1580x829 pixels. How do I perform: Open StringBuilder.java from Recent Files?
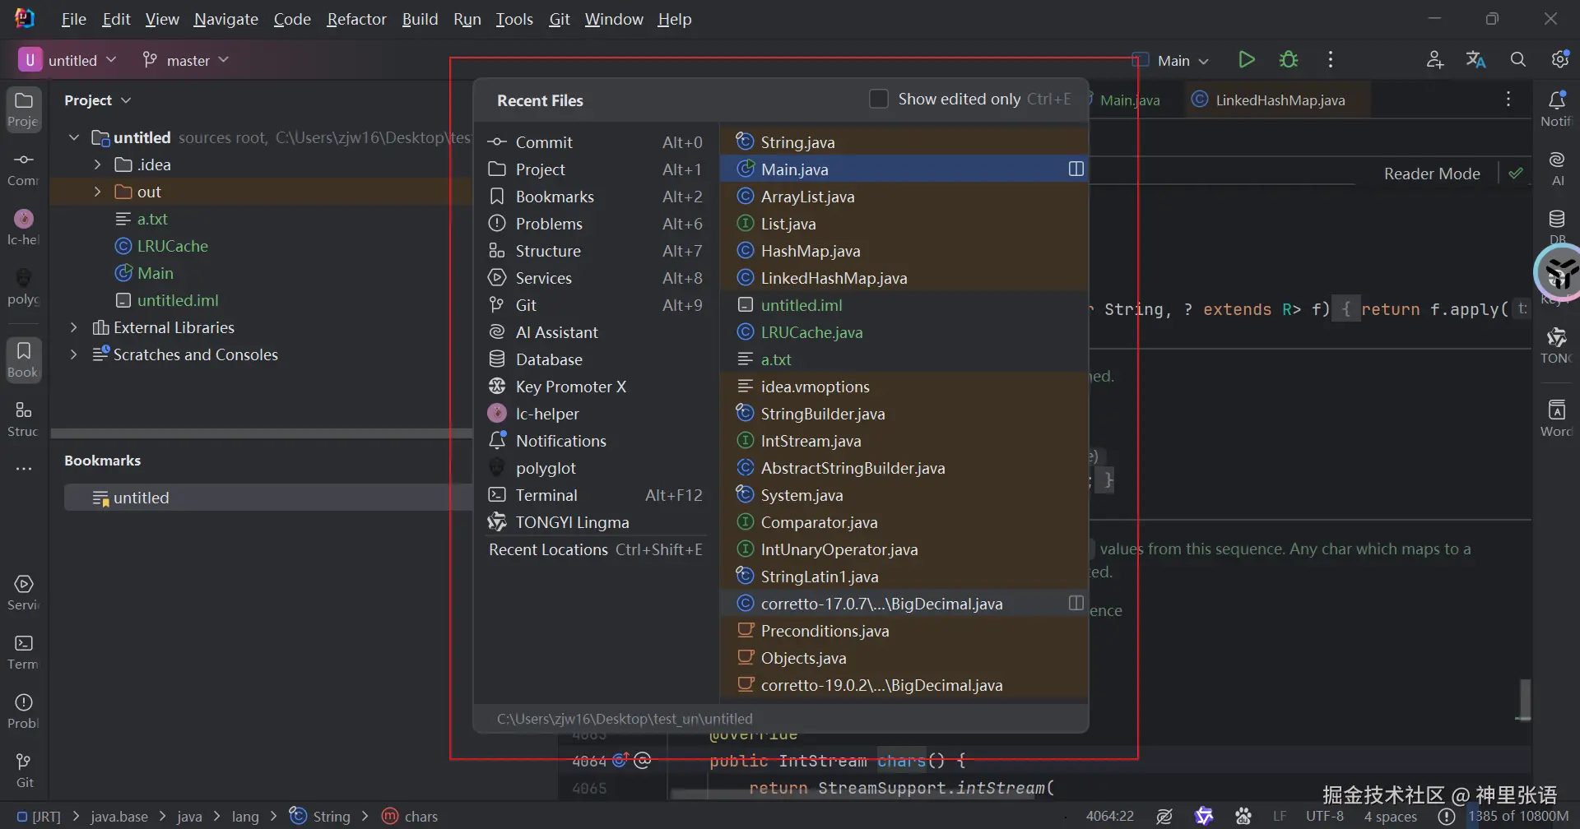pos(904,414)
